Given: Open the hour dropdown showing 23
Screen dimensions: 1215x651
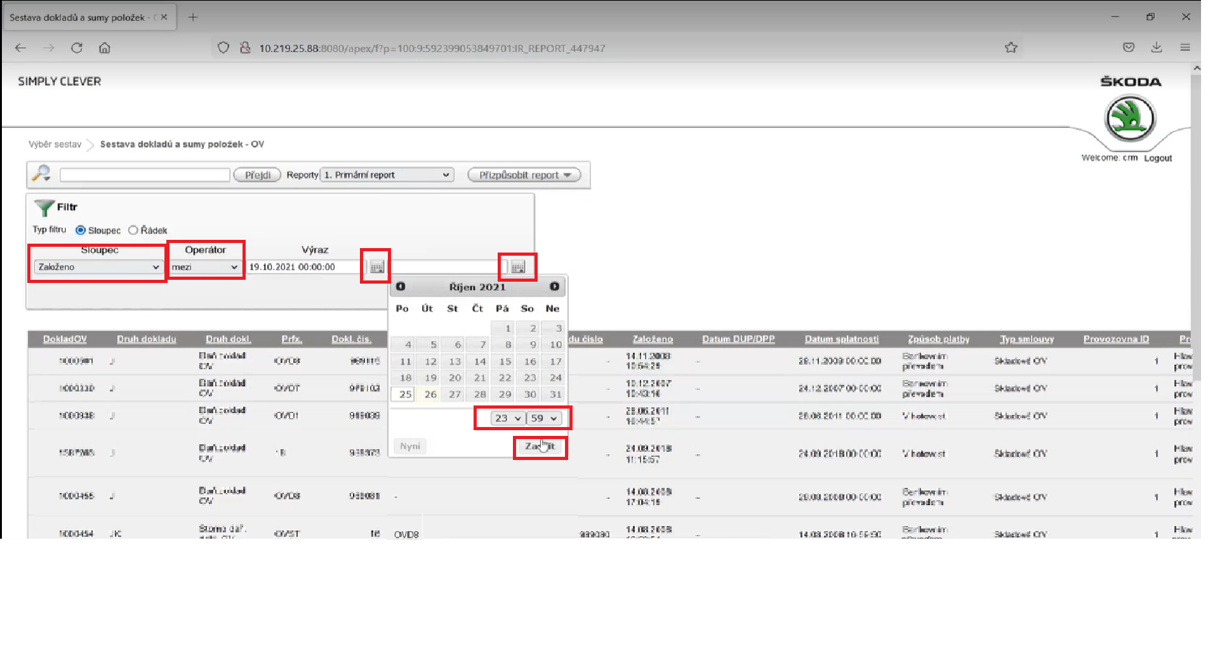Looking at the screenshot, I should point(508,418).
